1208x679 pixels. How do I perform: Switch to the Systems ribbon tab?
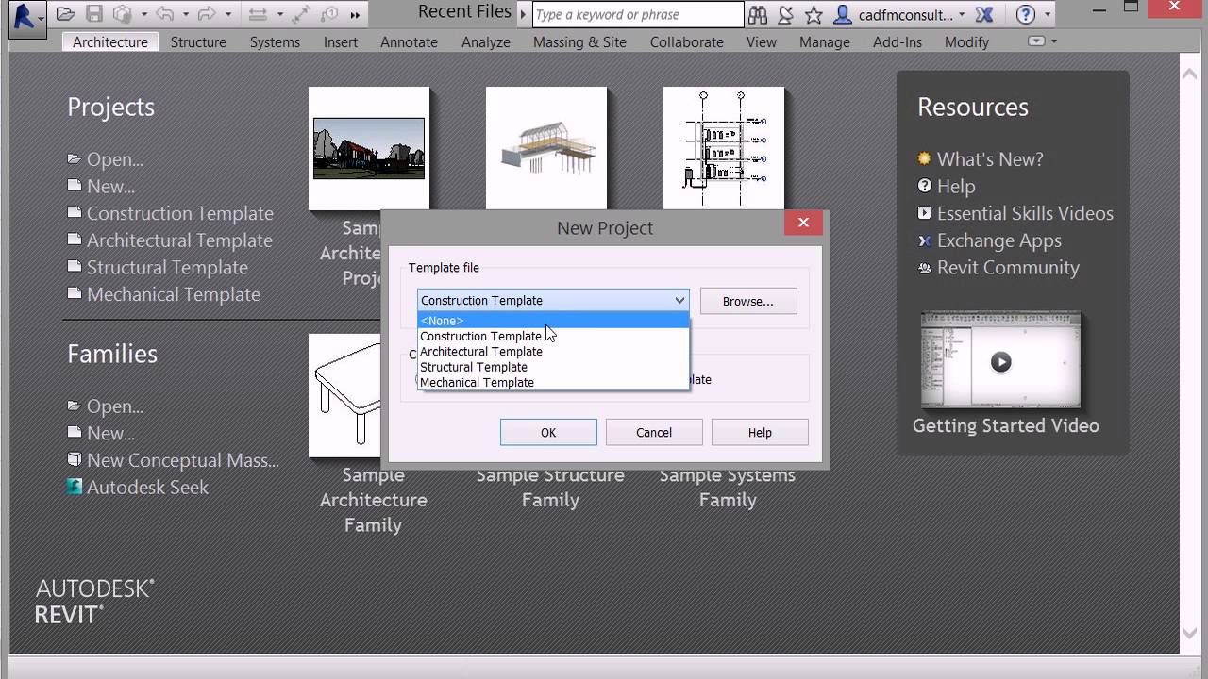coord(275,41)
